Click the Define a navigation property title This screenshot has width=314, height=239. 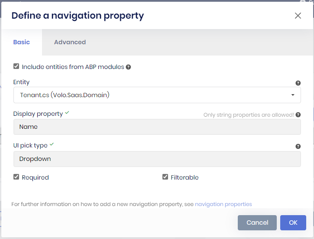tap(78, 16)
